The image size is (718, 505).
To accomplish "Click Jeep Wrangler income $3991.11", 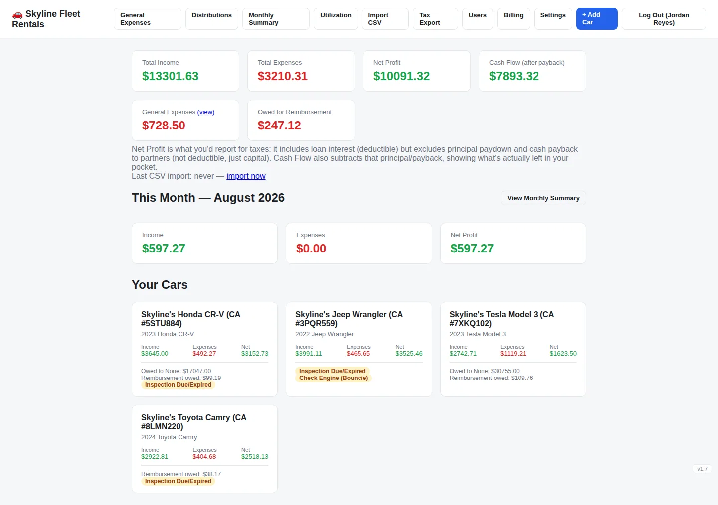I will (309, 354).
